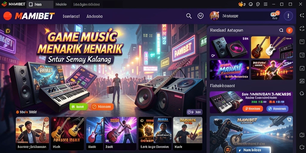Click the small screen icon in right sidebar
306x153 pixels.
pyautogui.click(x=302, y=55)
